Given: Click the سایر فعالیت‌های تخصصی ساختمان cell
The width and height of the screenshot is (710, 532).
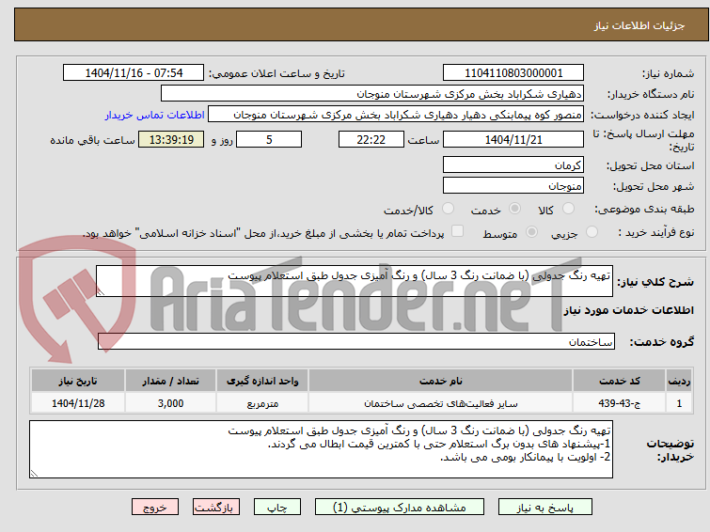Looking at the screenshot, I should (441, 403).
